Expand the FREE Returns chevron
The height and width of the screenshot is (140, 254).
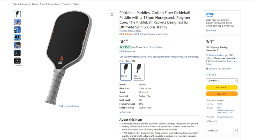(134, 52)
